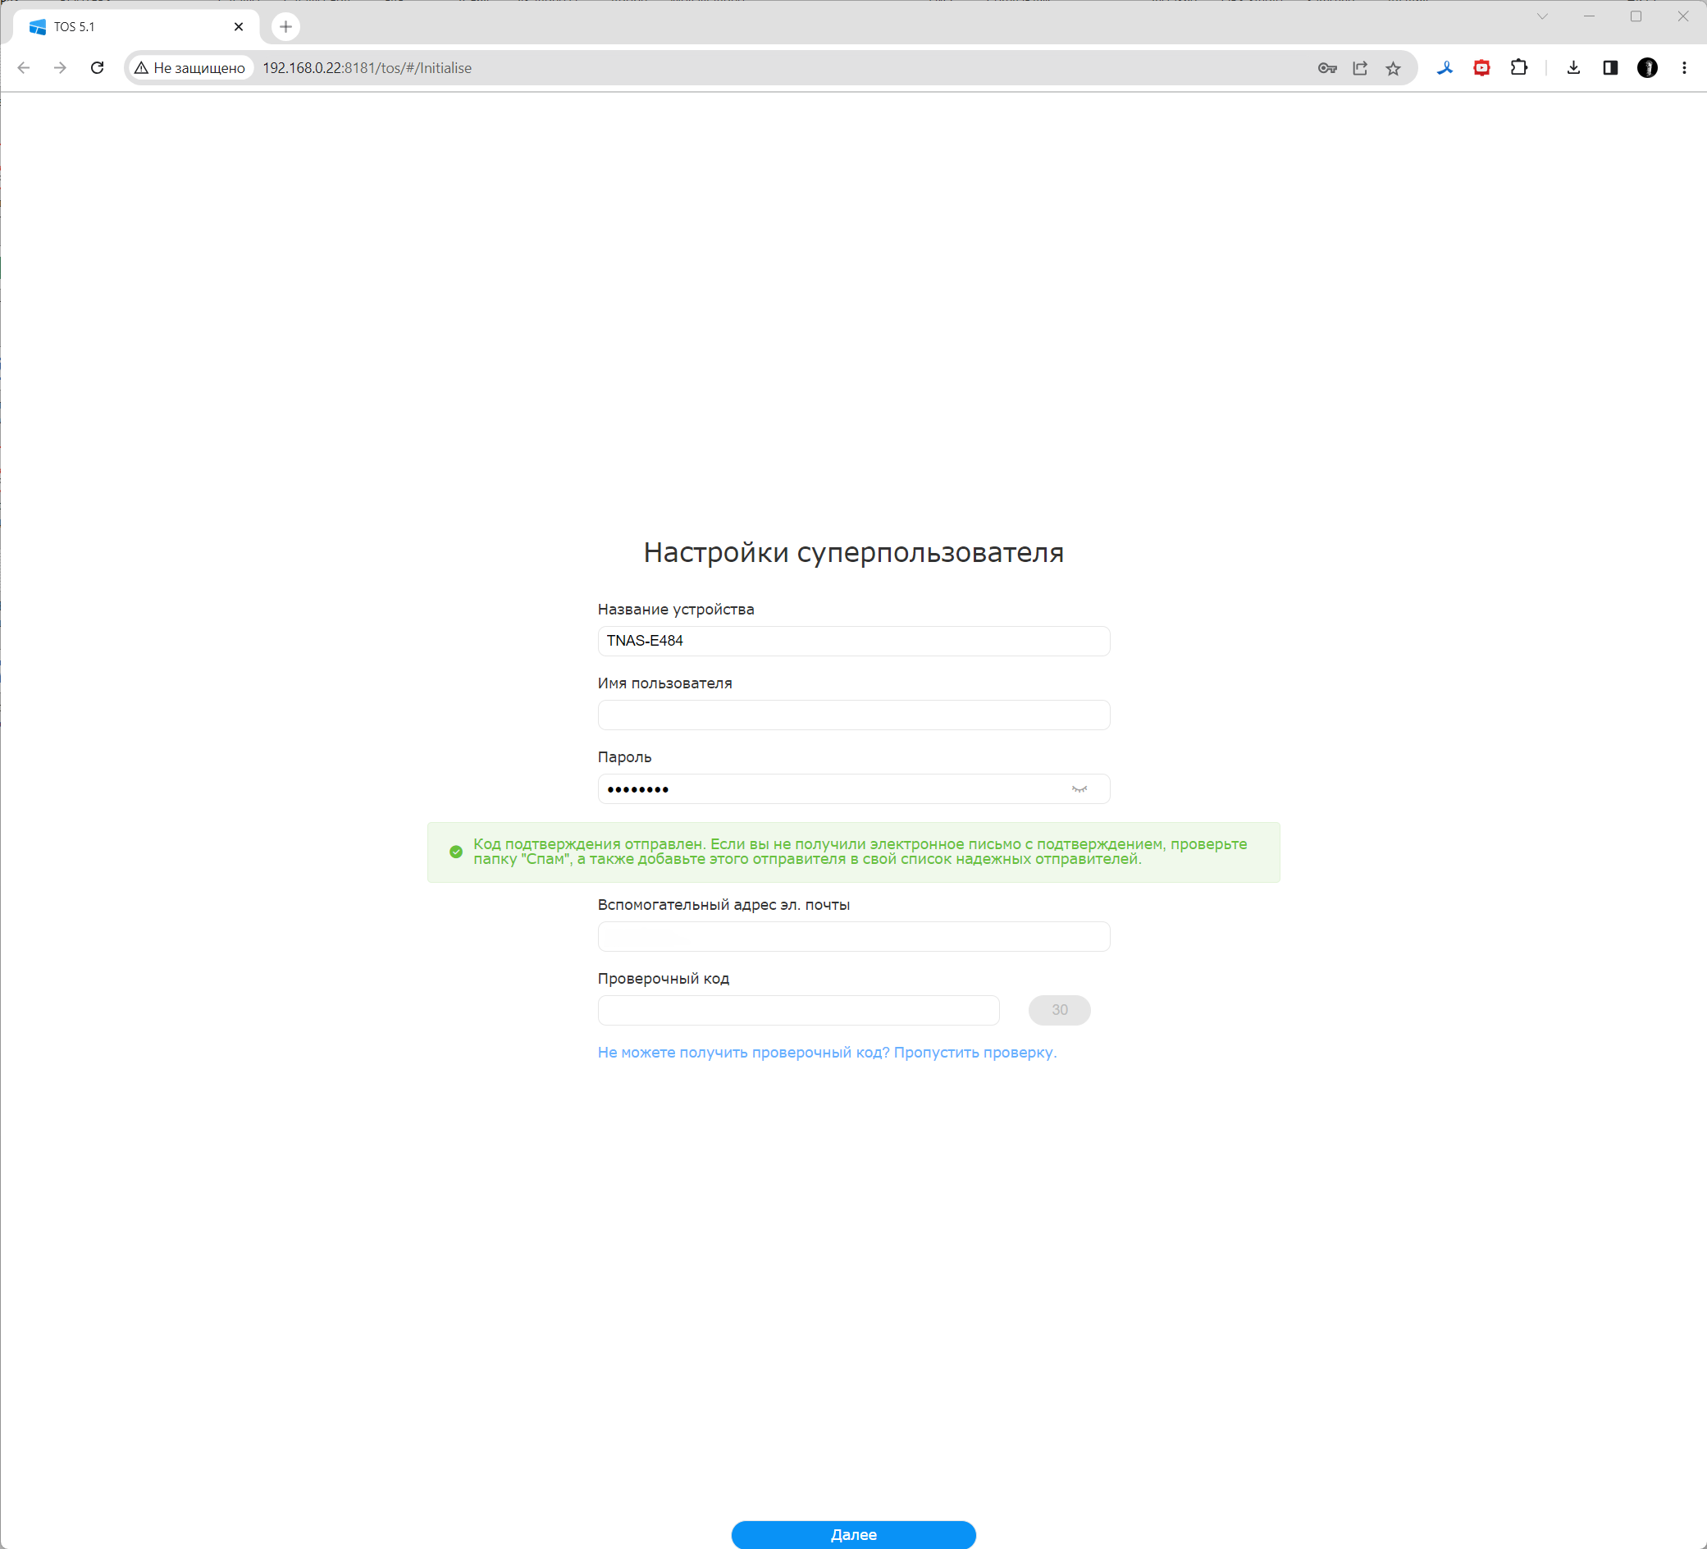1707x1549 pixels.
Task: Click the Проверочный код input field
Action: 797,1009
